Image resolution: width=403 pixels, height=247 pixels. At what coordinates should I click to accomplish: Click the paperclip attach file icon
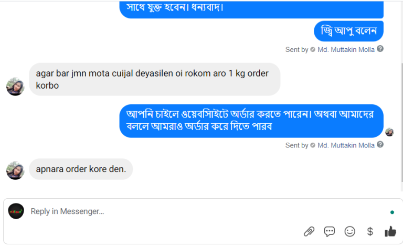(309, 231)
